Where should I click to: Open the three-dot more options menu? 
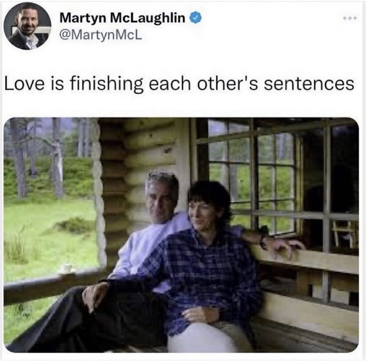(x=350, y=18)
